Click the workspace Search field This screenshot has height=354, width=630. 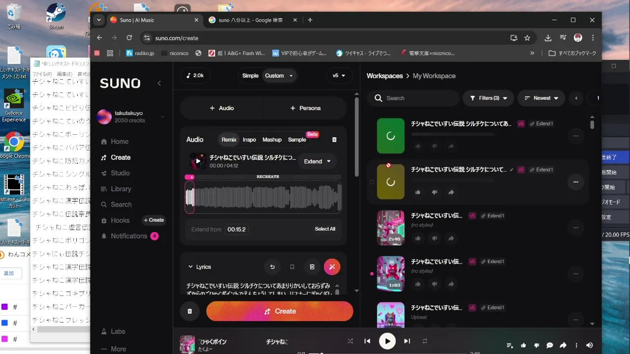pyautogui.click(x=412, y=98)
